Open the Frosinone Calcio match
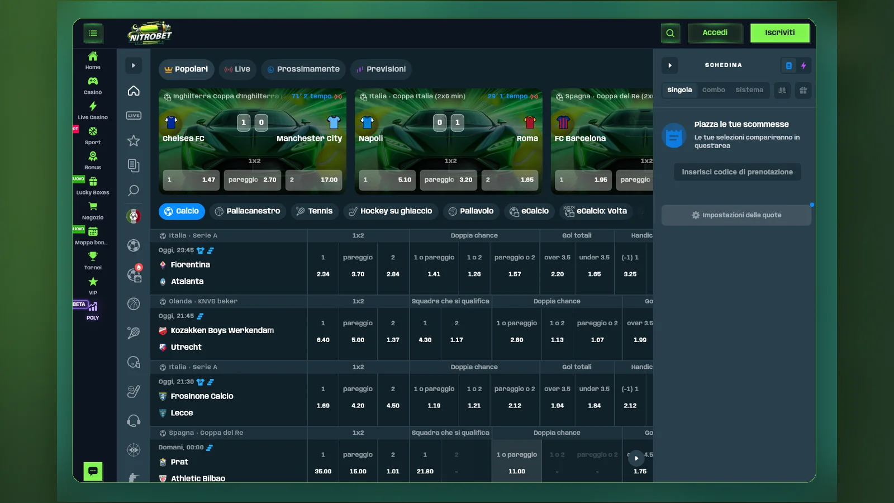 [x=202, y=396]
